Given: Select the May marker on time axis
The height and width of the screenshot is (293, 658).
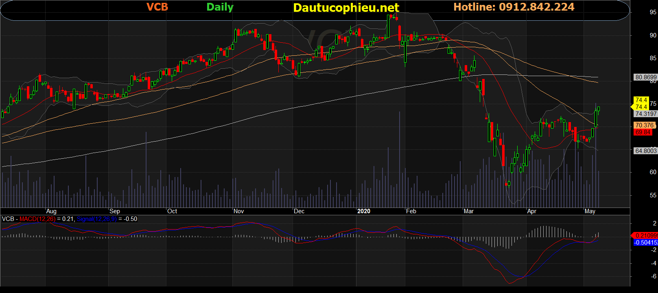Looking at the screenshot, I should tap(590, 211).
